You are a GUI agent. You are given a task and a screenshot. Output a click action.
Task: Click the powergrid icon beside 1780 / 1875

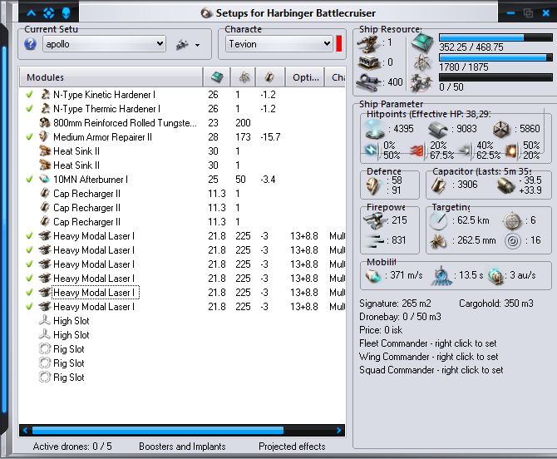[x=422, y=63]
